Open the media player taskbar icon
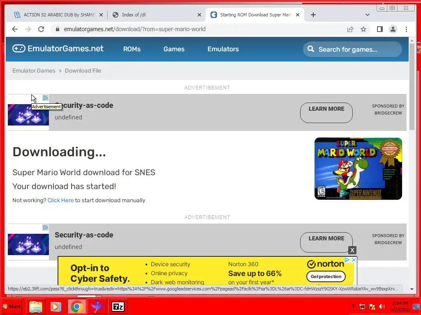421x315 pixels. (56, 306)
